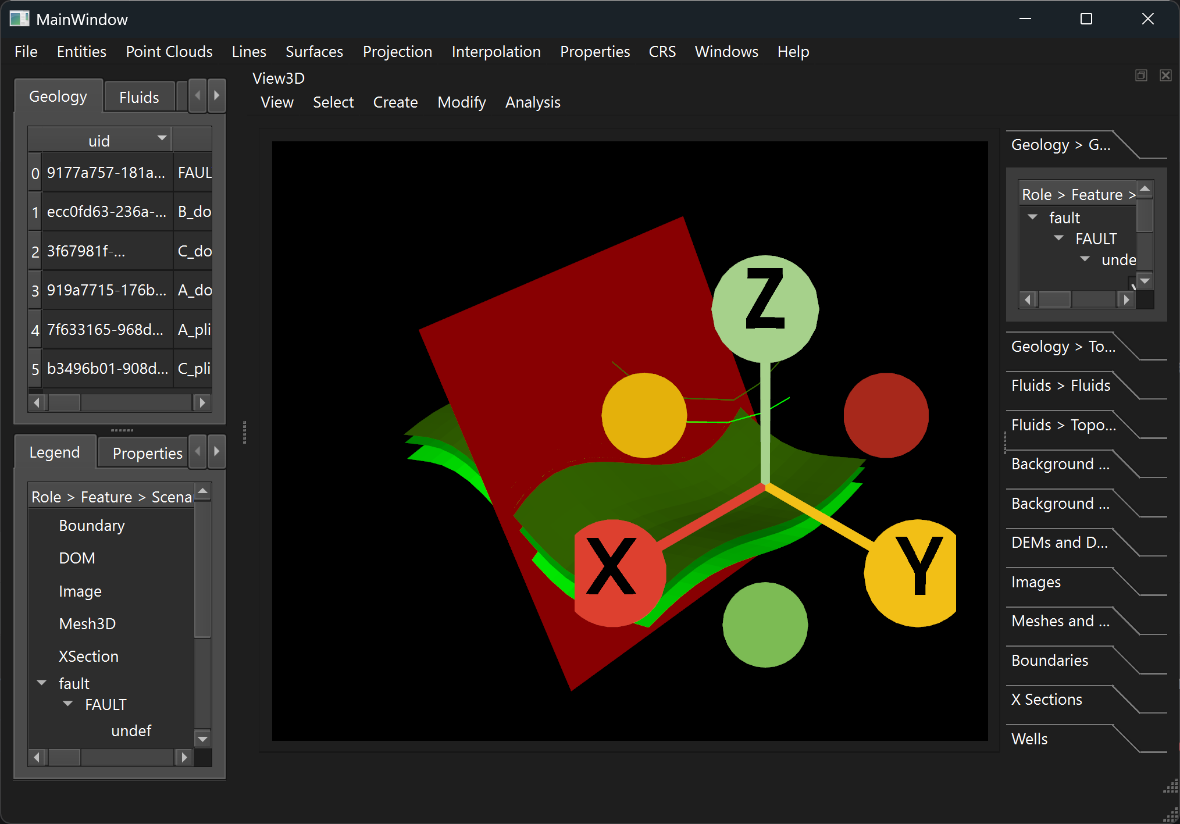Open the X Sections toolbox page
The image size is (1180, 824).
(1046, 700)
